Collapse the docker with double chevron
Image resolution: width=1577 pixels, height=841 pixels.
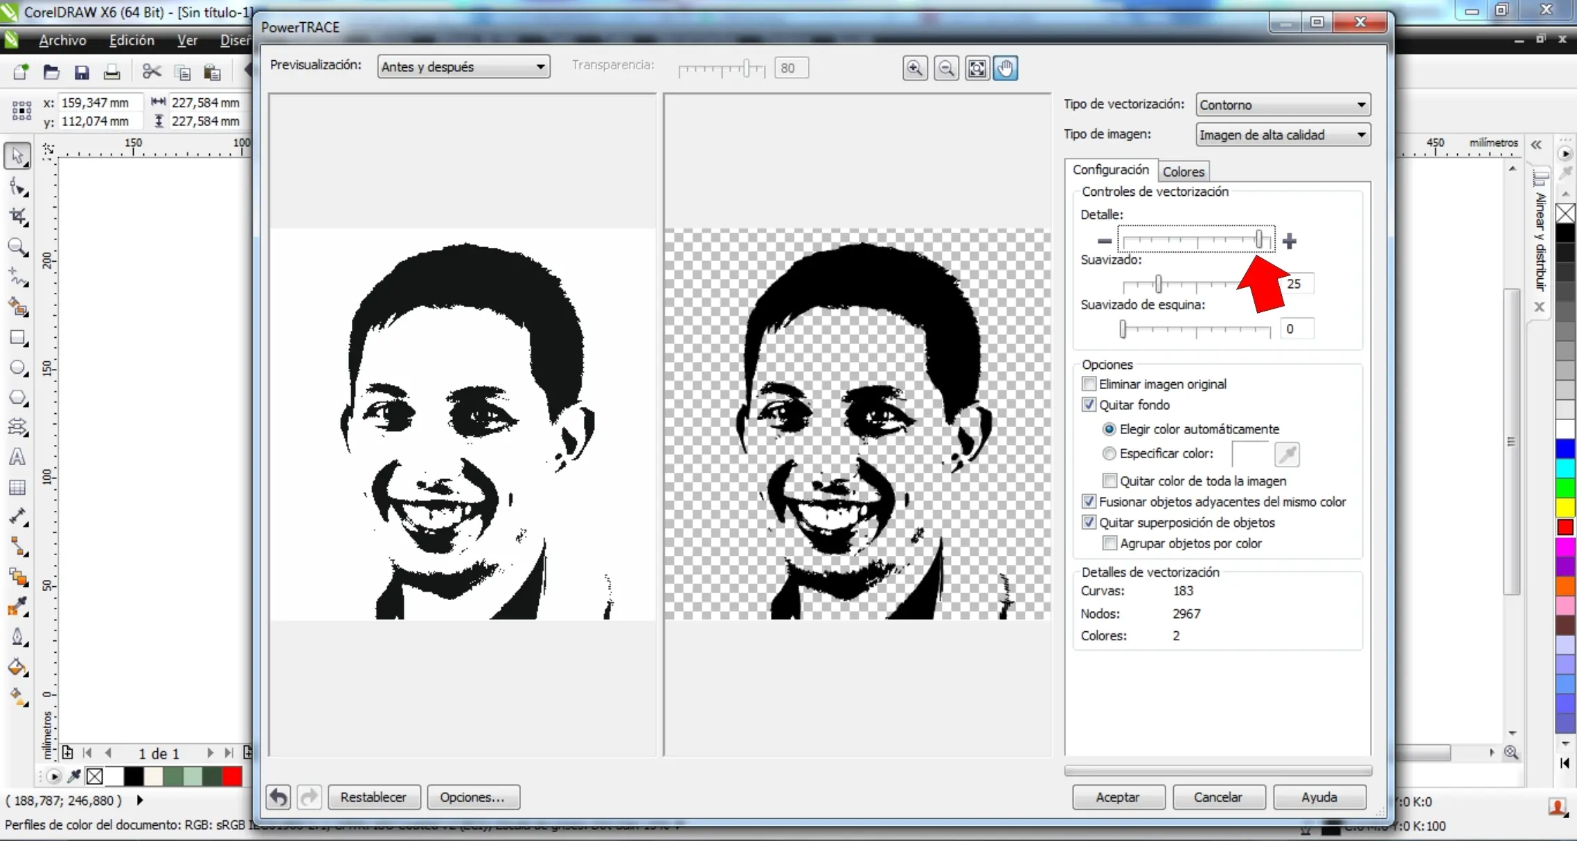[x=1536, y=145]
